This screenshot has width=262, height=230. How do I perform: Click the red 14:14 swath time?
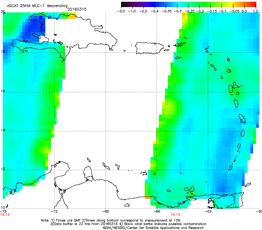[x=5, y=215]
